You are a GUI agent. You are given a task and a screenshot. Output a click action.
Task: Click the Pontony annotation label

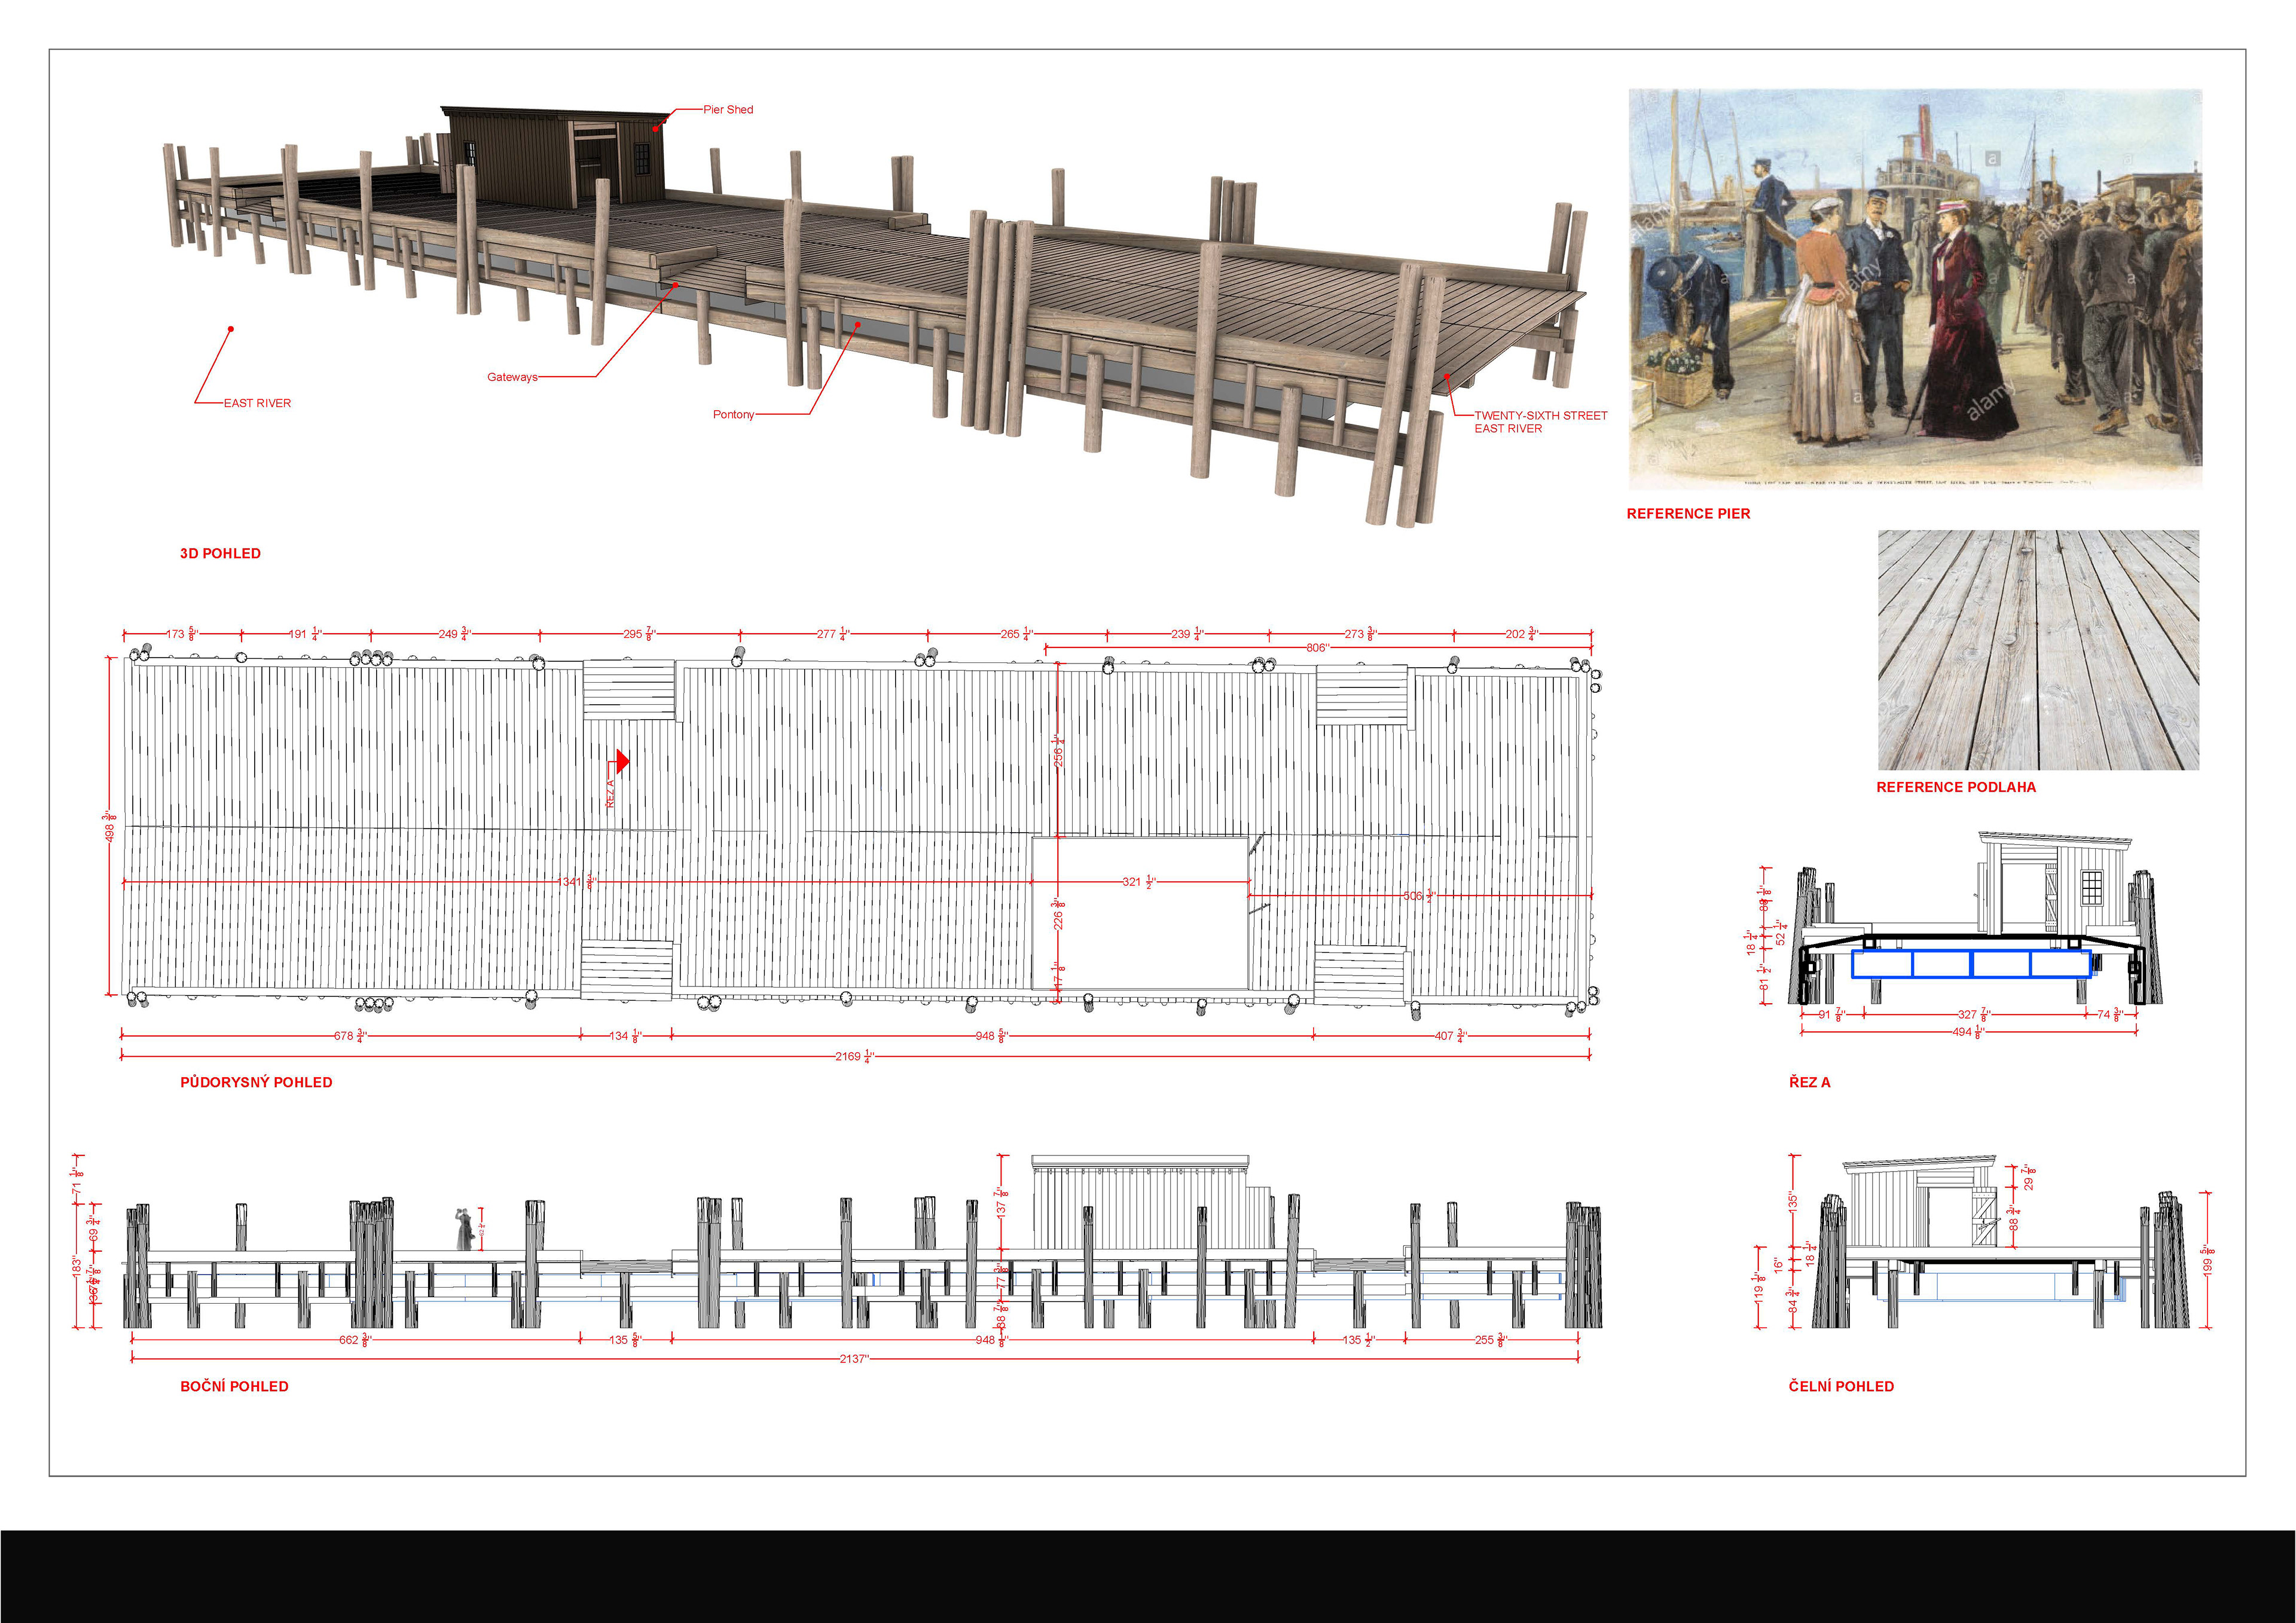click(x=733, y=414)
